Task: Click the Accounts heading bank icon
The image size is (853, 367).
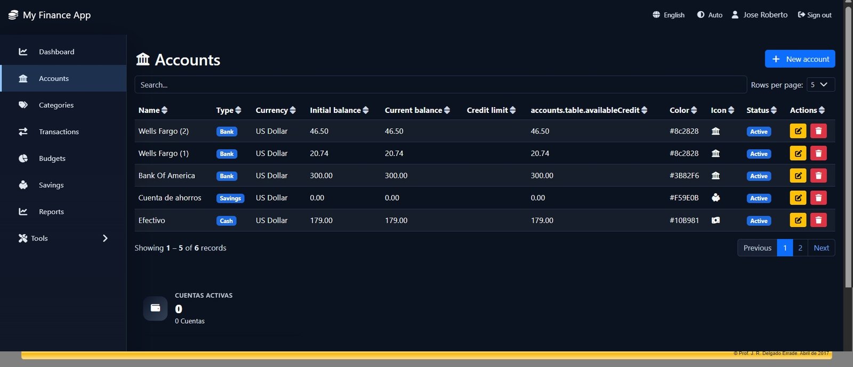Action: [143, 59]
